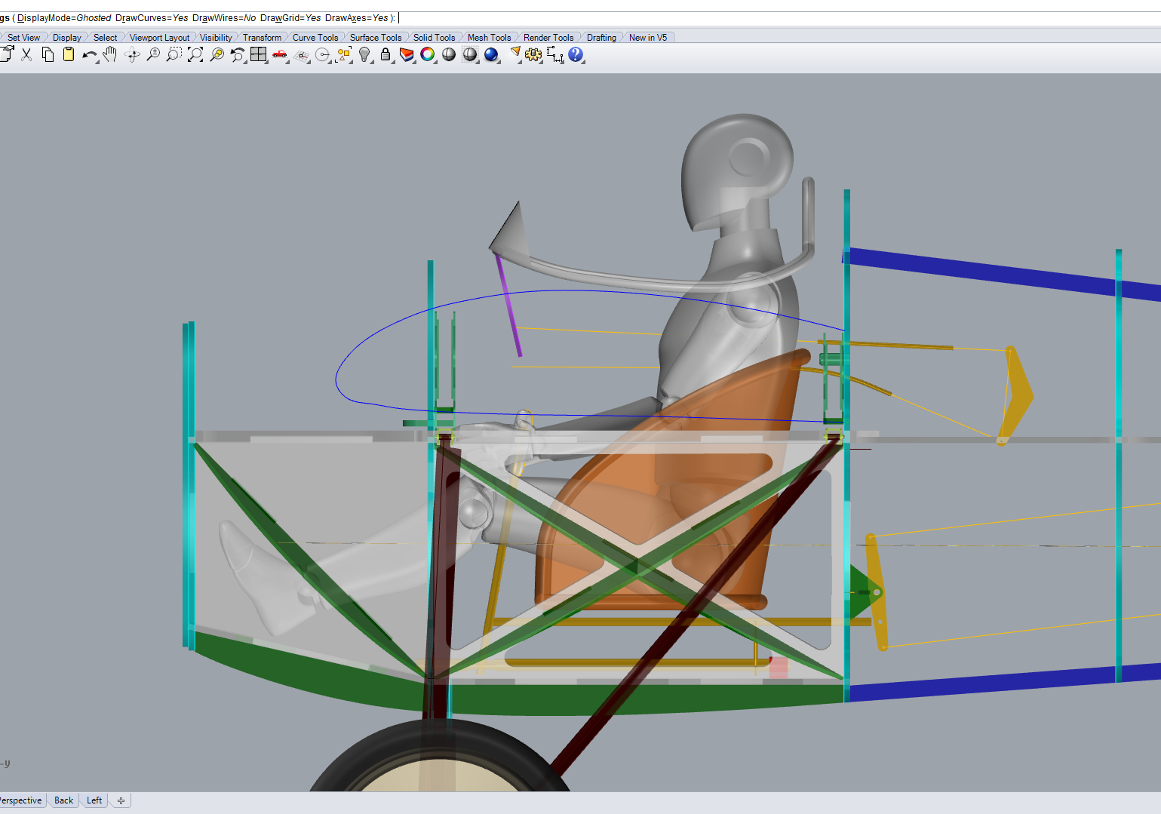Click DrawCurves=Yes command option
This screenshot has width=1161, height=814.
click(x=152, y=18)
